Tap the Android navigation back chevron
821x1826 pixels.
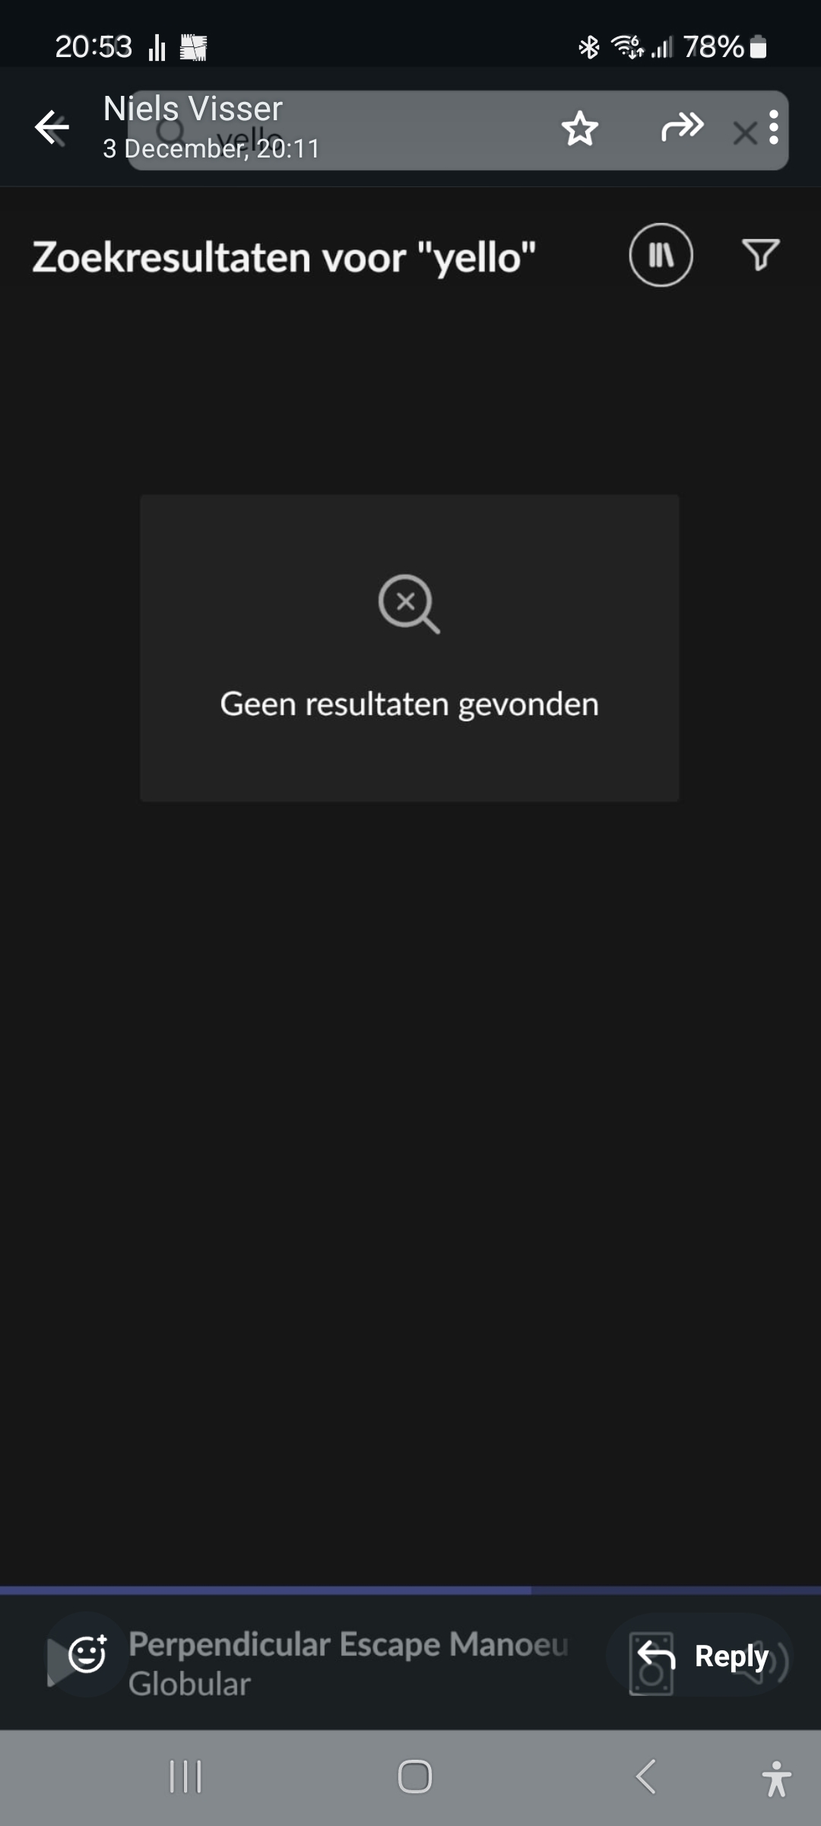[645, 1777]
